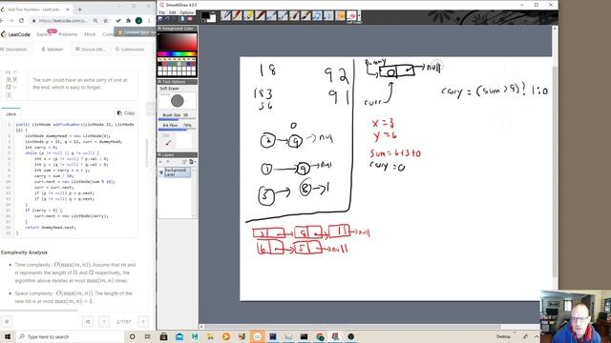Open the Mock link on LeetCode
This screenshot has width=611, height=343.
[90, 34]
